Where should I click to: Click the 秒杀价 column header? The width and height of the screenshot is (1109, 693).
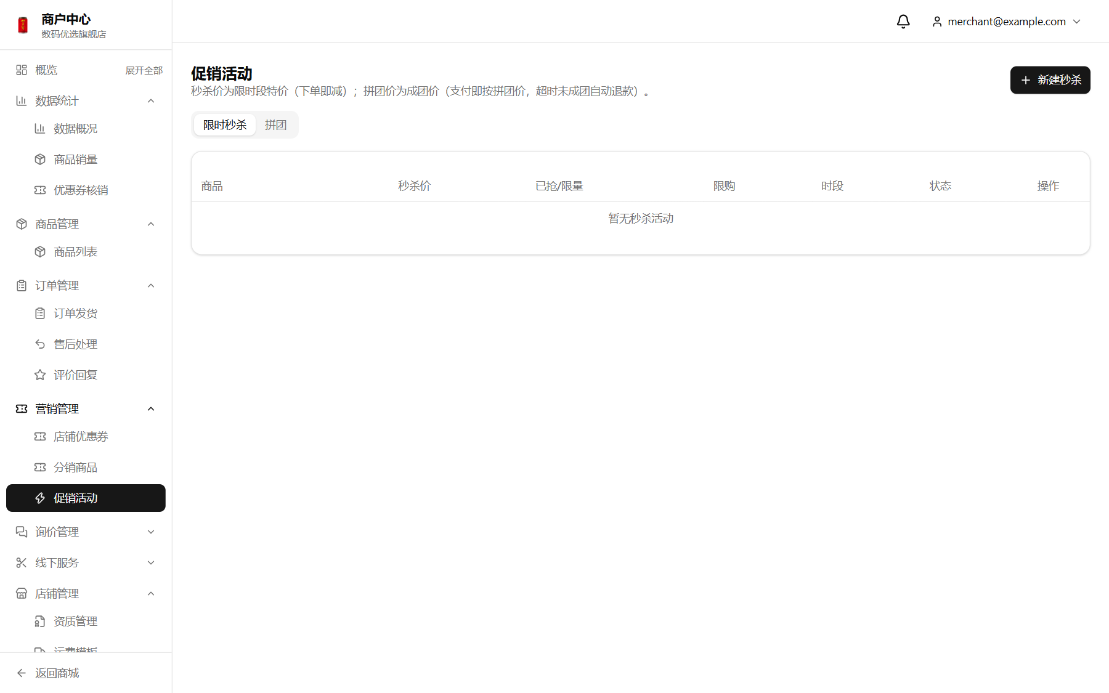tap(415, 186)
